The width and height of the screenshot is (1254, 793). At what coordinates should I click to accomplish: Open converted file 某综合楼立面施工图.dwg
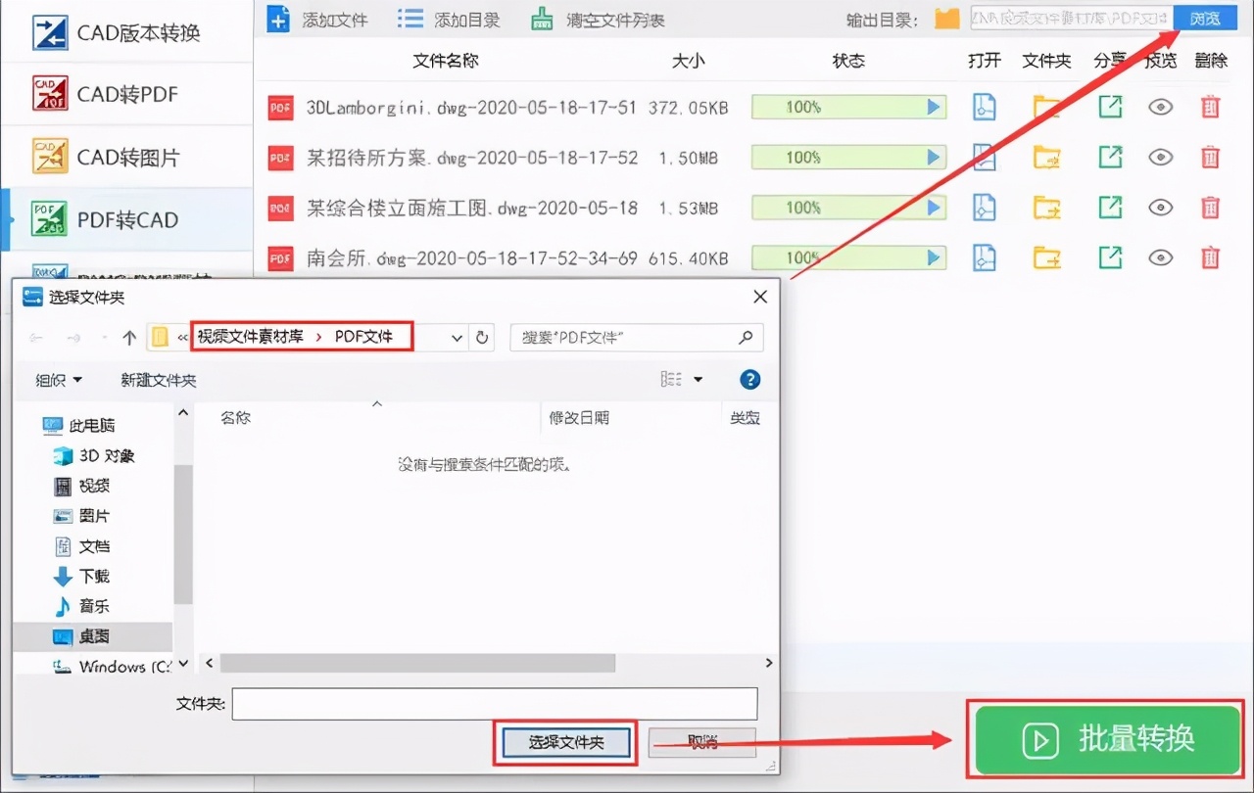(984, 208)
